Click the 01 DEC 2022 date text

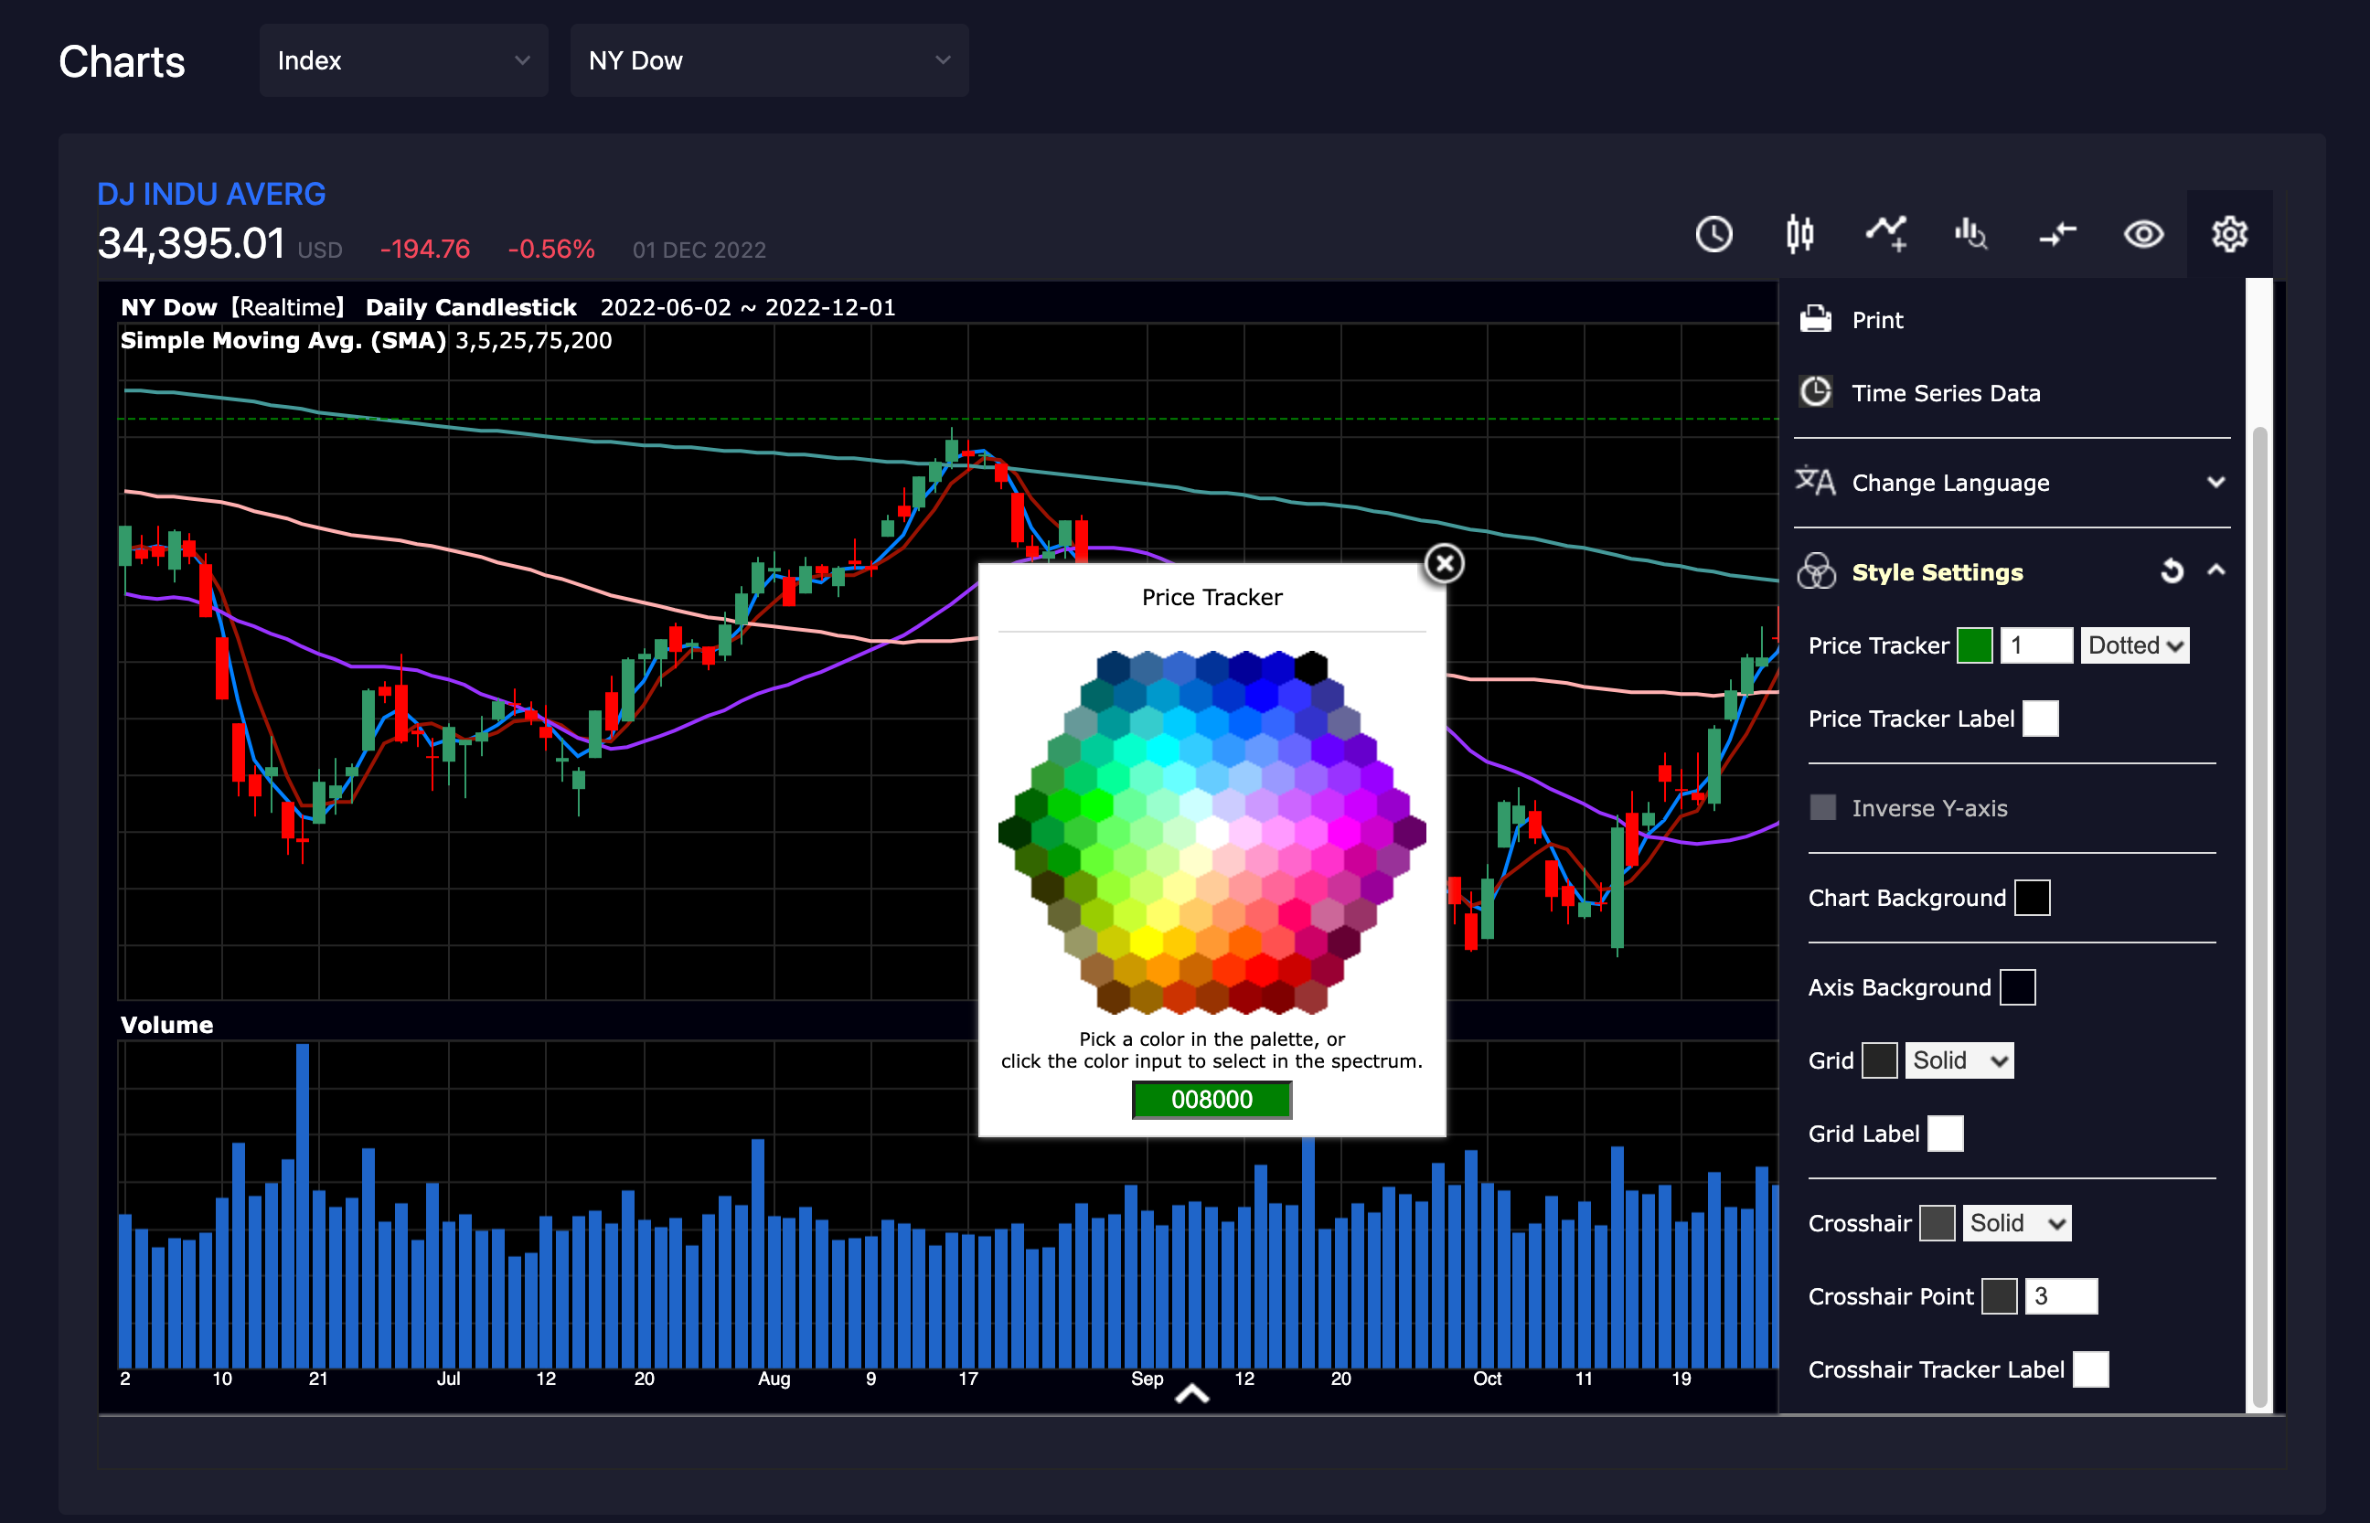(699, 250)
